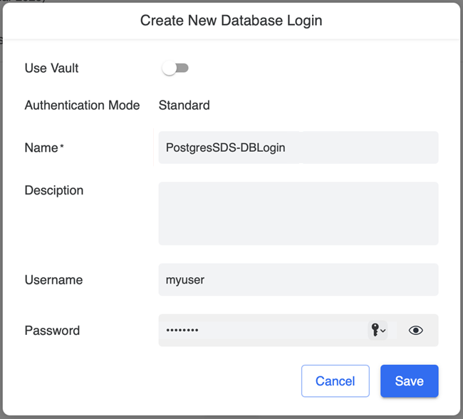Click the Password label
Screen dimensions: 463x419
pyautogui.click(x=52, y=331)
